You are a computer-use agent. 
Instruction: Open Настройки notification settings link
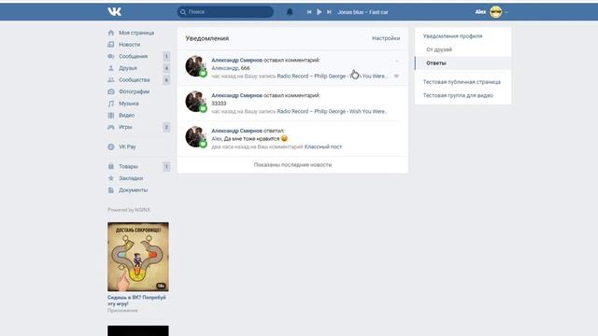pos(386,38)
